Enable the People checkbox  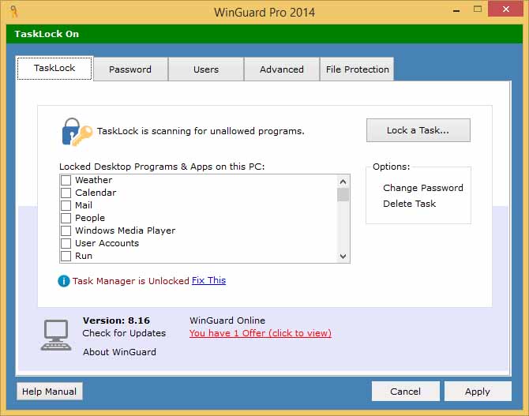66,218
